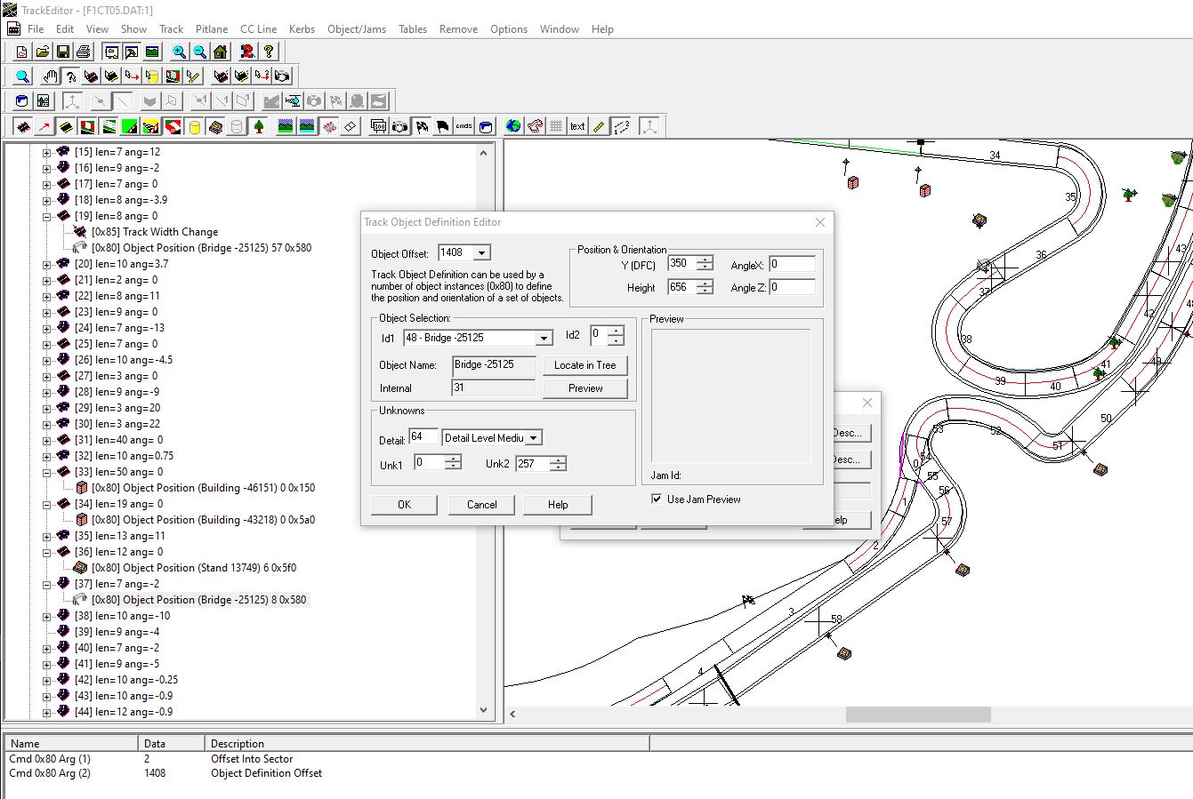Open the Pitlane menu
The image size is (1193, 799).
tap(212, 29)
